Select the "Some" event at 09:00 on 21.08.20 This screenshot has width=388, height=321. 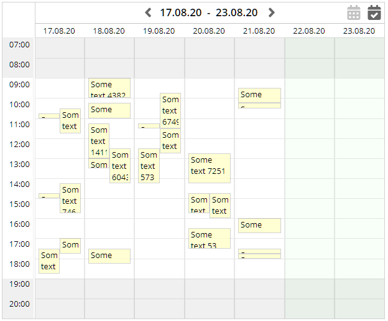[x=259, y=95]
